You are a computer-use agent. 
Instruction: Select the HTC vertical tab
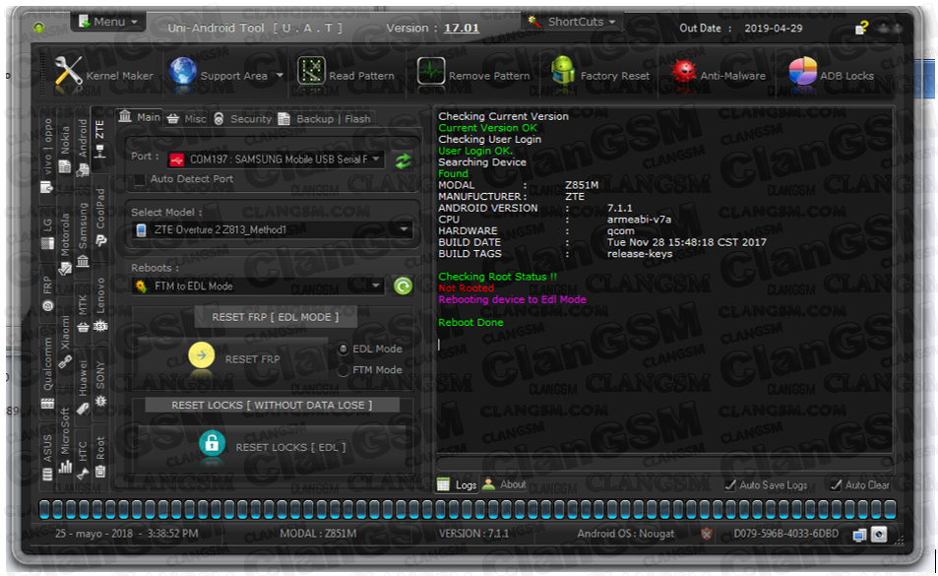(83, 460)
